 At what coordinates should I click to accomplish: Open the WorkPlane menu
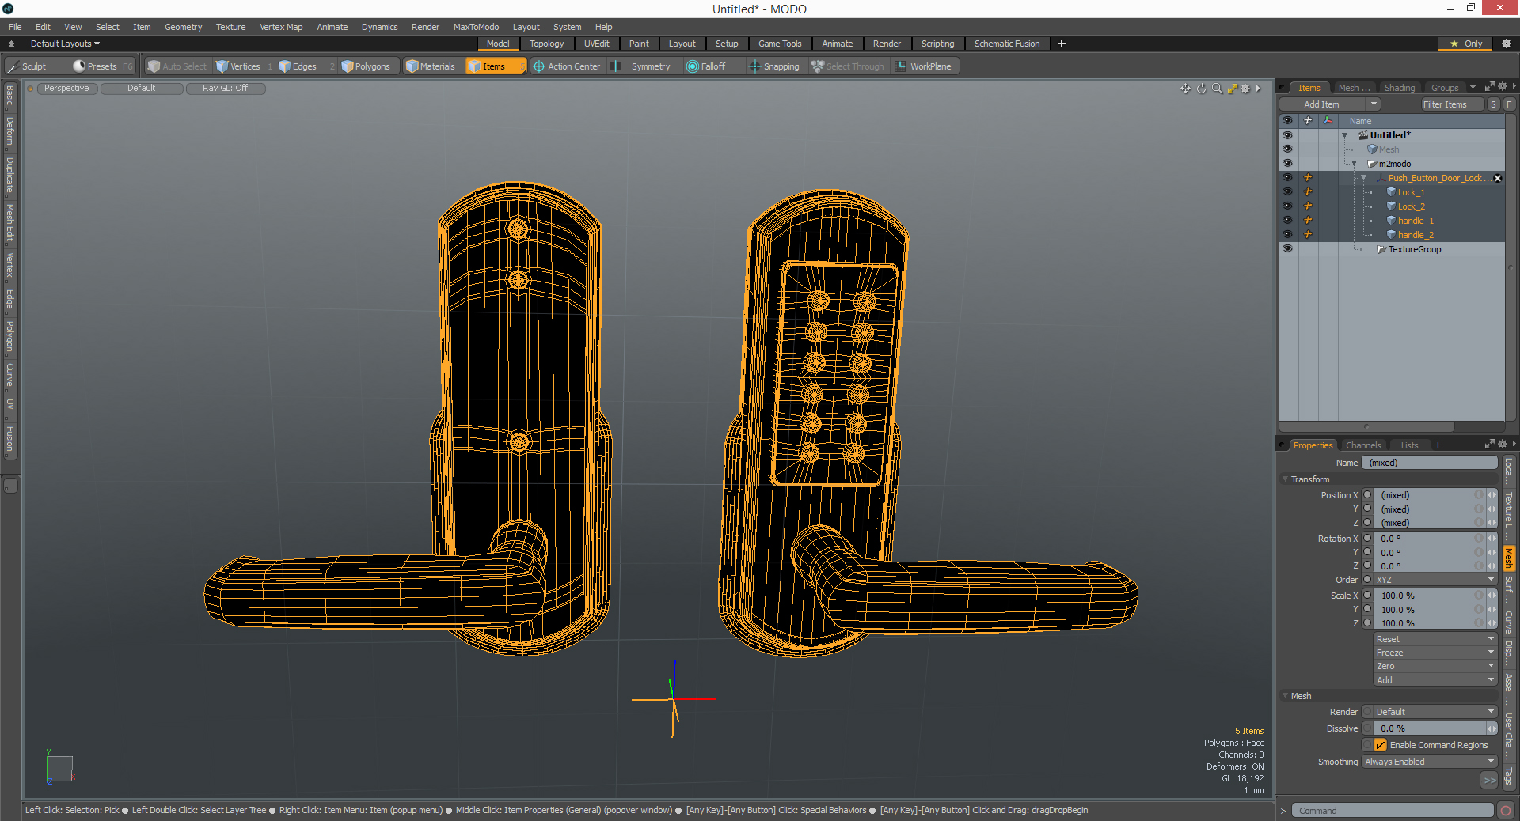pyautogui.click(x=924, y=66)
